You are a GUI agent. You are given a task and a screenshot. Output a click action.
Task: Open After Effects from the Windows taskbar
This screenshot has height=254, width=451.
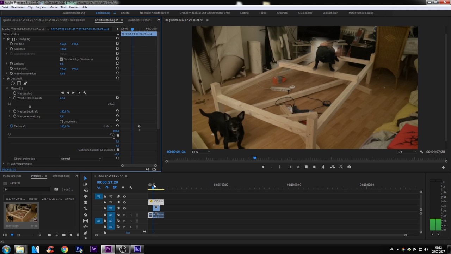(x=93, y=249)
